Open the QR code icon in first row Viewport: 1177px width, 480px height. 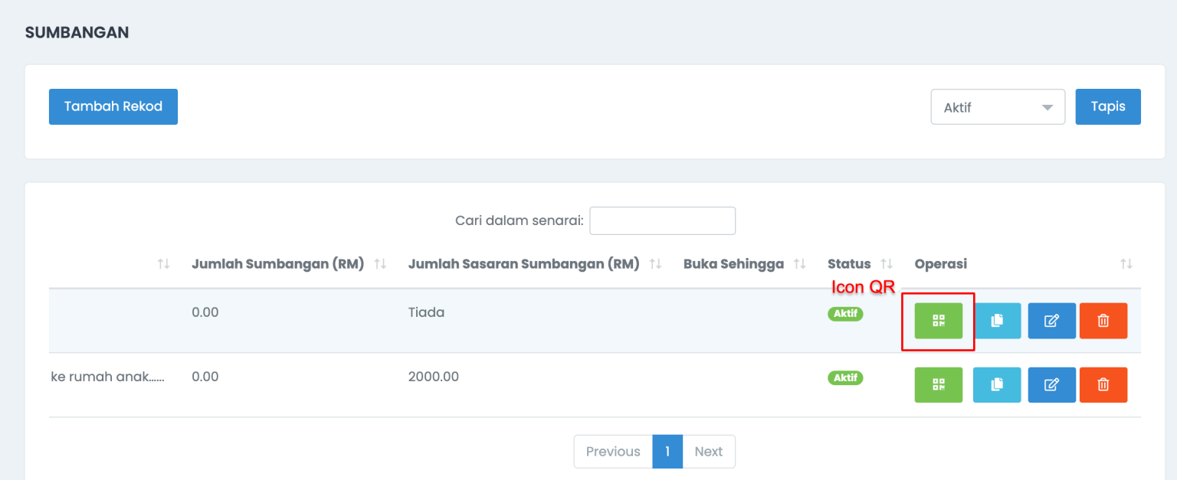pos(938,321)
